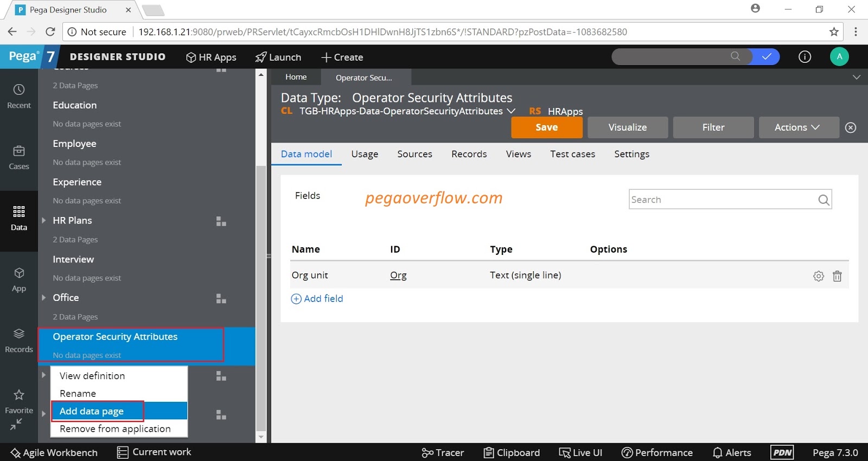This screenshot has height=461, width=868.
Task: Click the blue checkmark button in header
Action: (766, 56)
